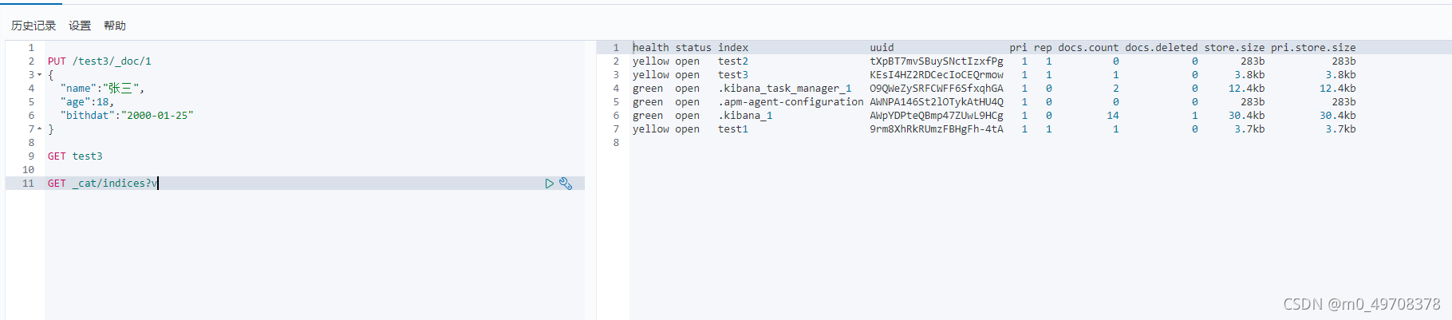Screen dimensions: 1452x320
Task: Open the 帮助 menu
Action: [x=115, y=26]
